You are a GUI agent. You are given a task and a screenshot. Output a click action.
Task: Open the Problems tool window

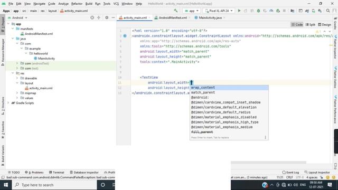34,173
